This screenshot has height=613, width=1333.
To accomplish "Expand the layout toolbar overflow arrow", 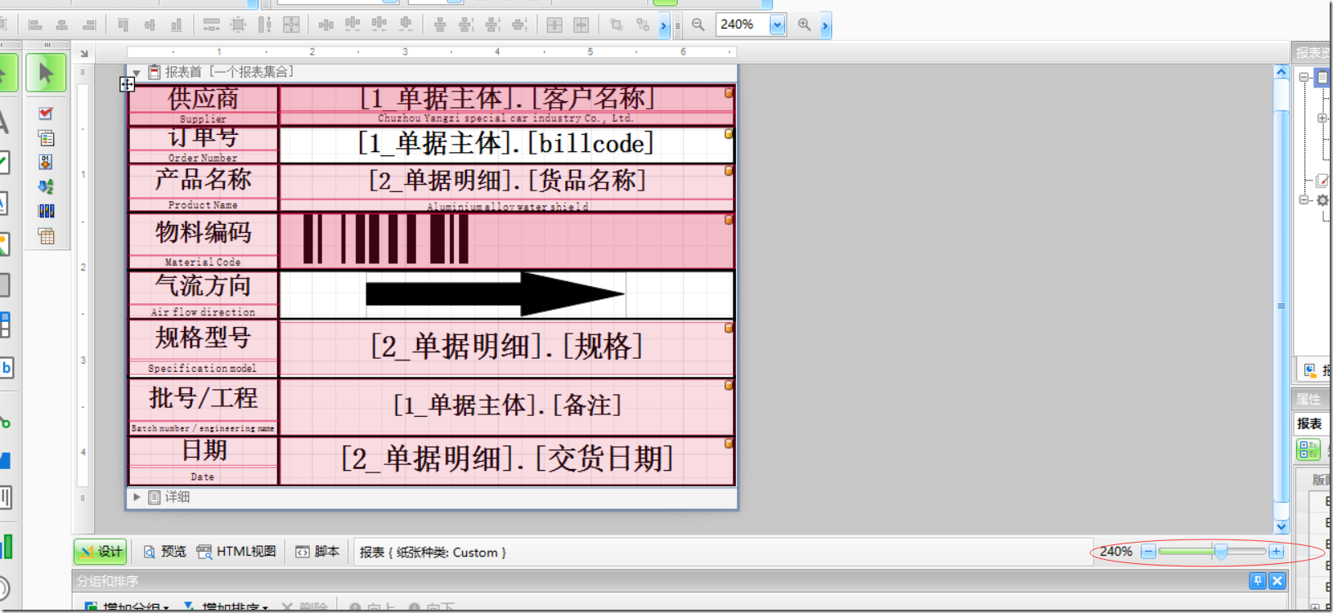I will [x=664, y=26].
